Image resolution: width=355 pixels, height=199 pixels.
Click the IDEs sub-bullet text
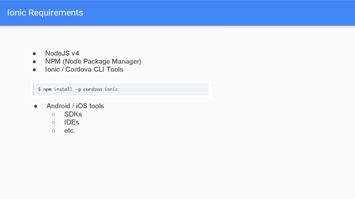coord(71,122)
